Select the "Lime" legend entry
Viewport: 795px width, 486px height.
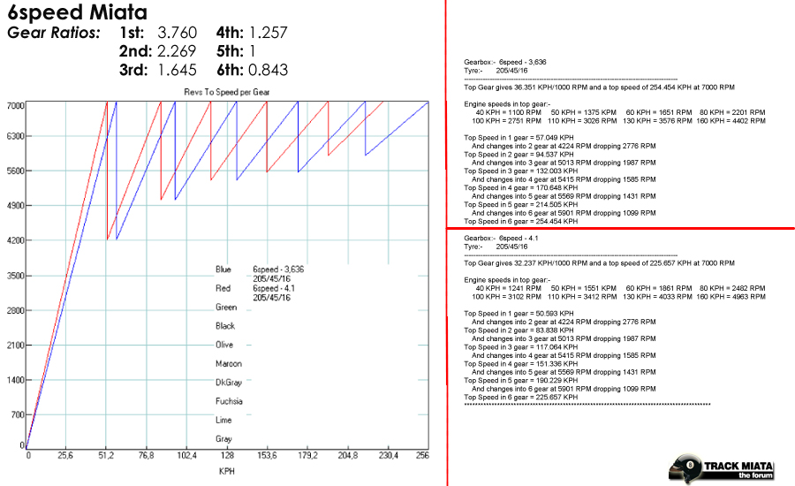pos(223,420)
